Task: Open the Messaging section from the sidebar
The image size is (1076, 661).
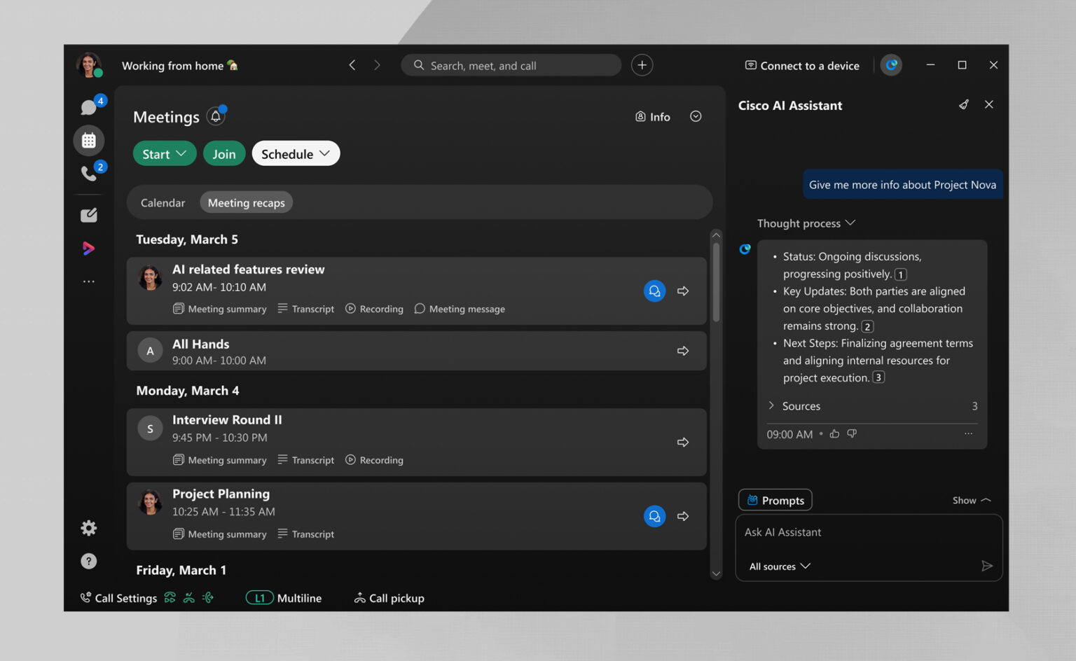Action: tap(88, 106)
